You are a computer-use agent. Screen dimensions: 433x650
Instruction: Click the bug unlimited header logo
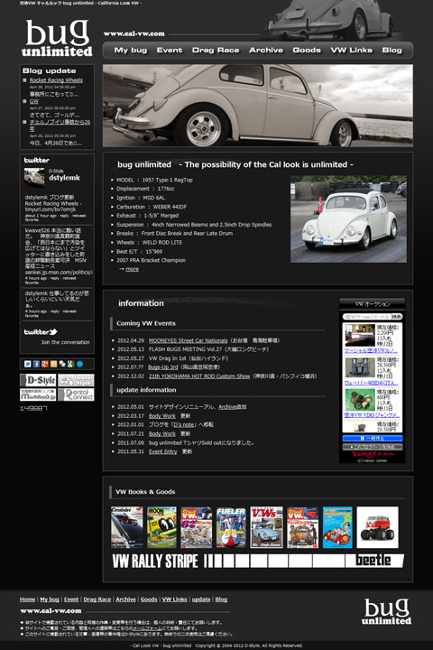tap(57, 38)
